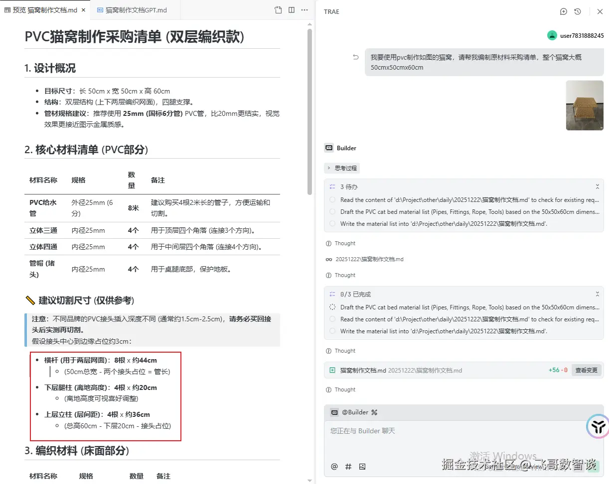Click the preview icon on 预览 tab
Image resolution: width=609 pixels, height=484 pixels.
(x=7, y=10)
